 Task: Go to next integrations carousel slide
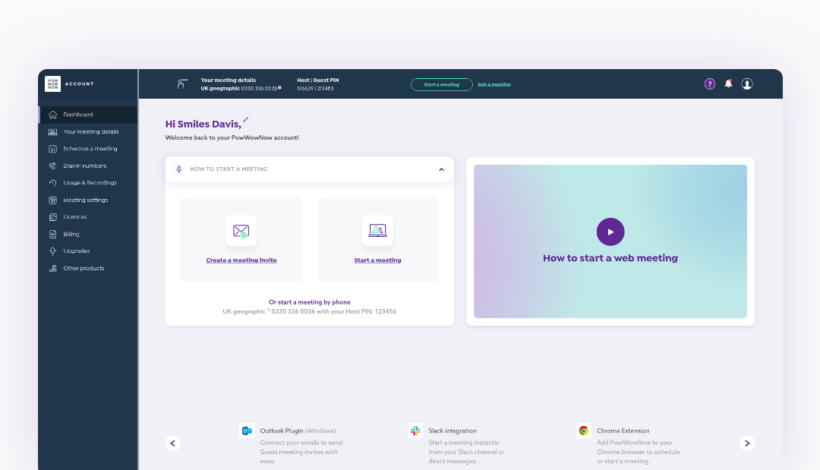click(747, 443)
